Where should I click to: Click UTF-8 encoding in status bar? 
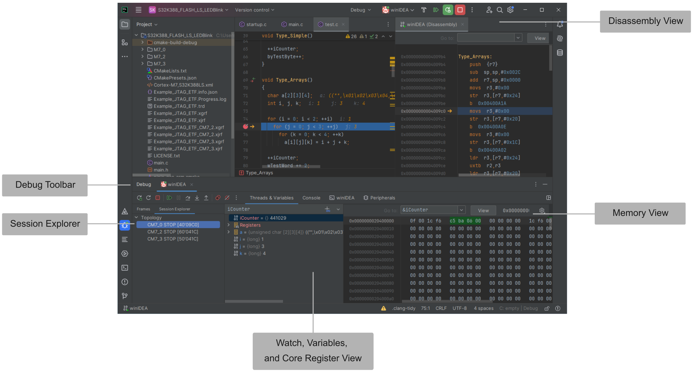(460, 308)
